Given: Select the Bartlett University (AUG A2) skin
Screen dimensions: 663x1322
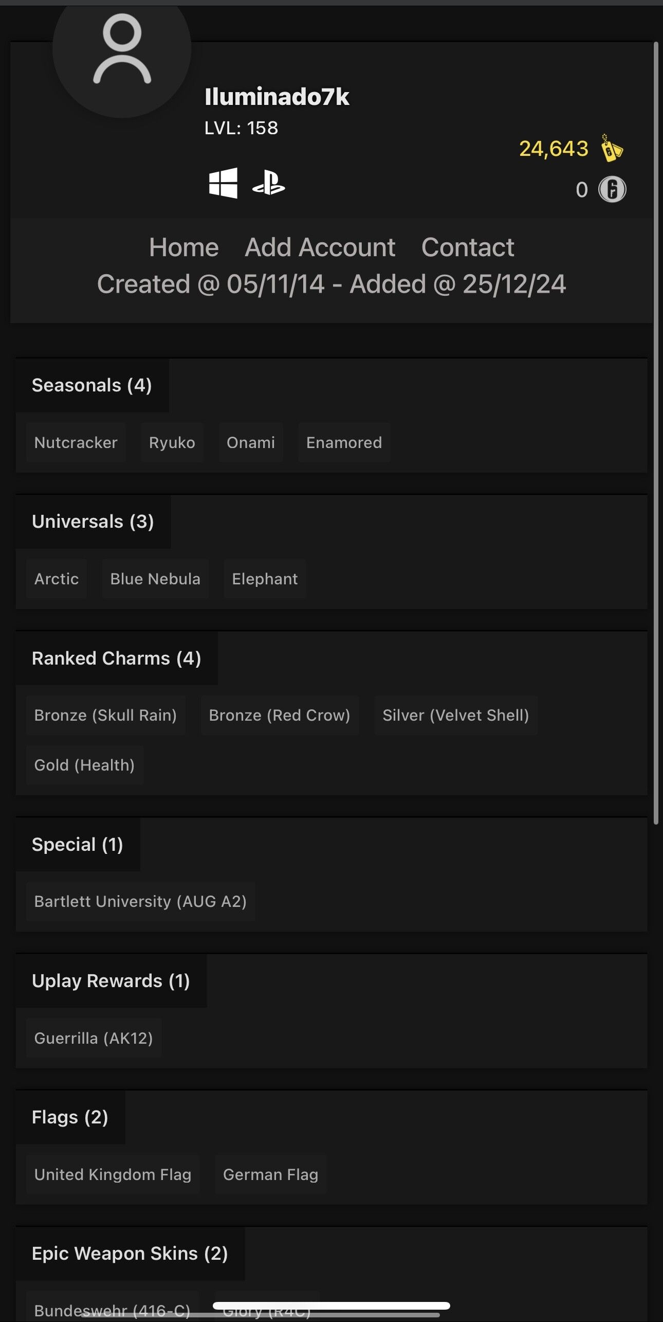Looking at the screenshot, I should click(140, 901).
